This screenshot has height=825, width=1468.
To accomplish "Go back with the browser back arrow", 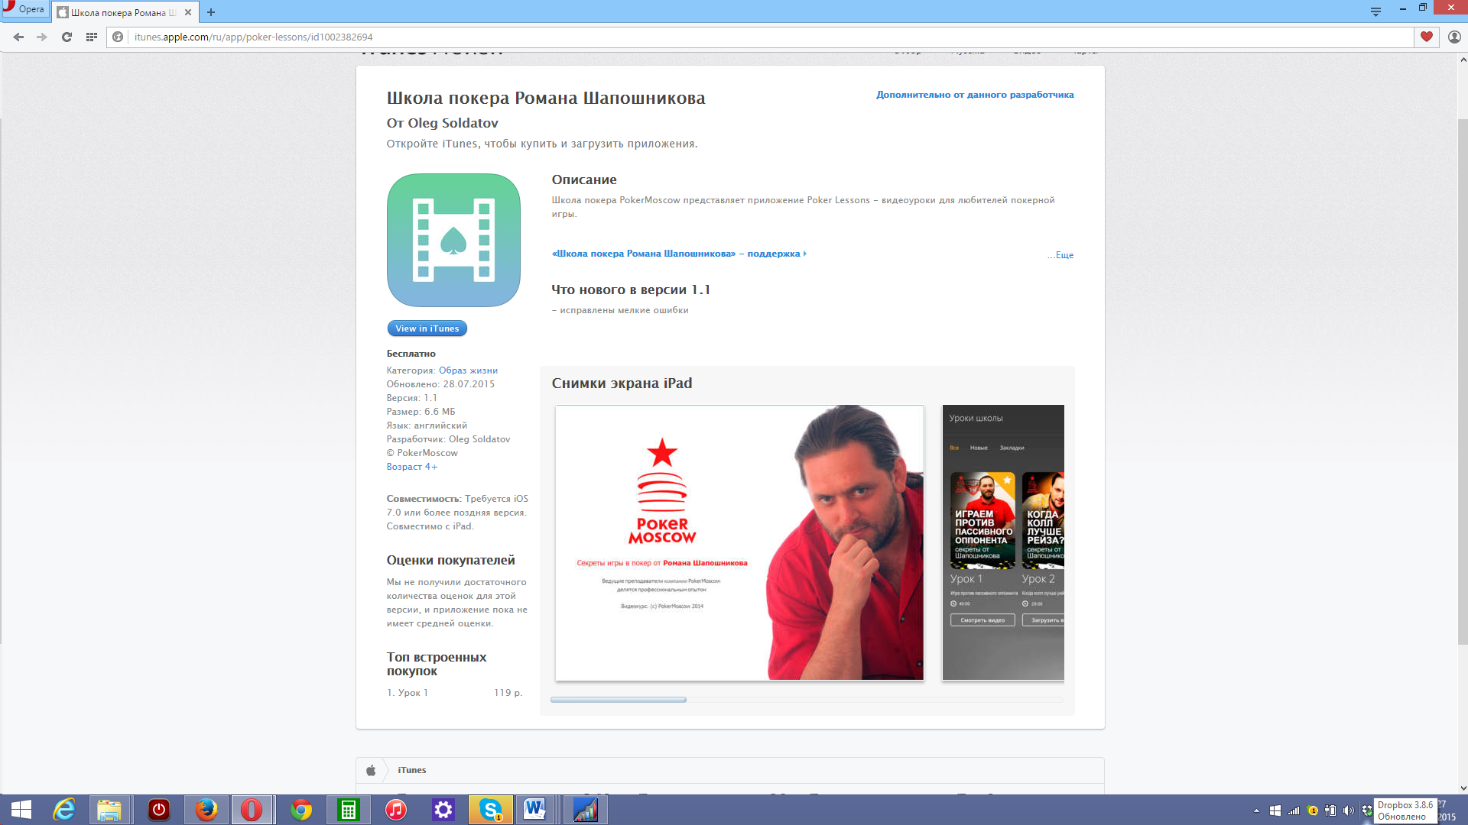I will pyautogui.click(x=18, y=37).
